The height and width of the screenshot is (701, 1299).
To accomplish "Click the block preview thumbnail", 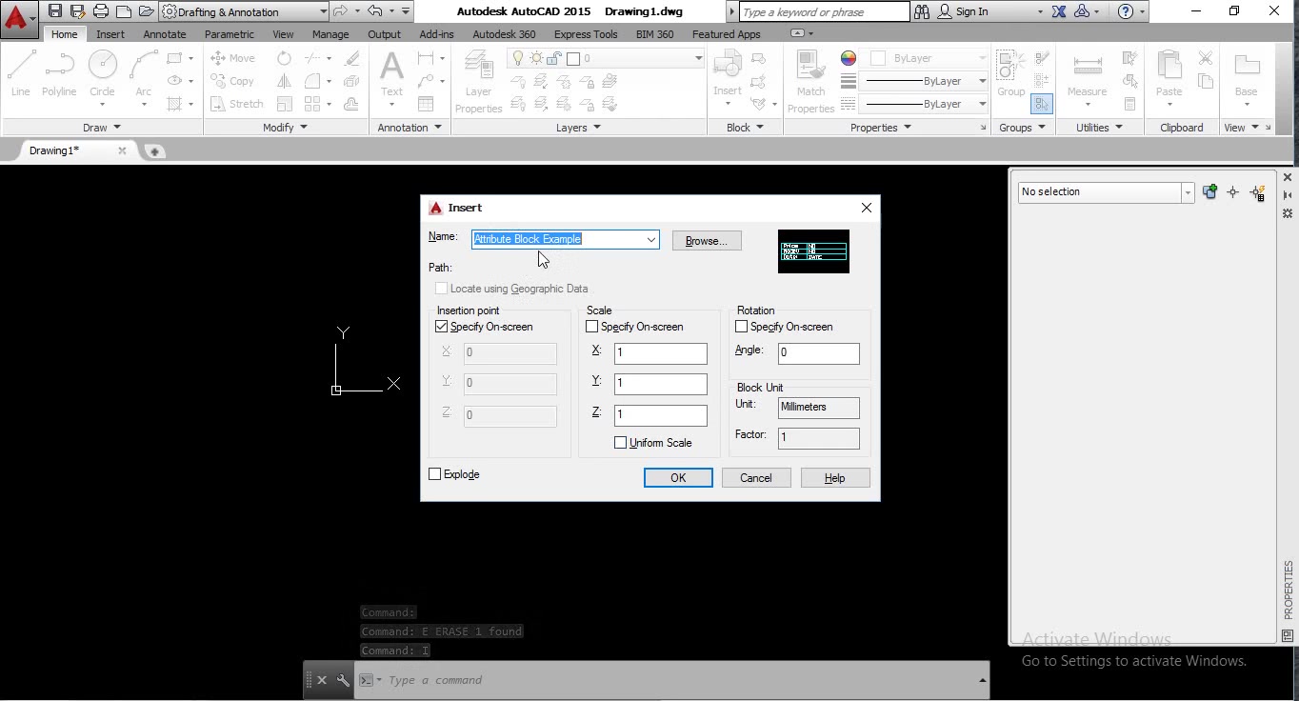I will coord(813,251).
